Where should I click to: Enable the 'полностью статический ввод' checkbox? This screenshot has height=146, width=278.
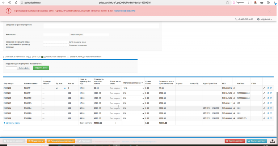[x=4, y=57]
